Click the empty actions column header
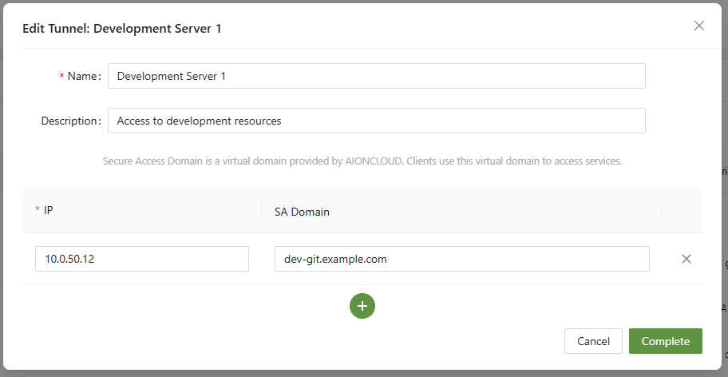 [682, 211]
